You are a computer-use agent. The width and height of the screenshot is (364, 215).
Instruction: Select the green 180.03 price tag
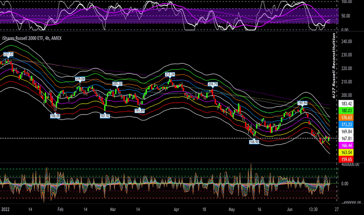tap(346, 111)
